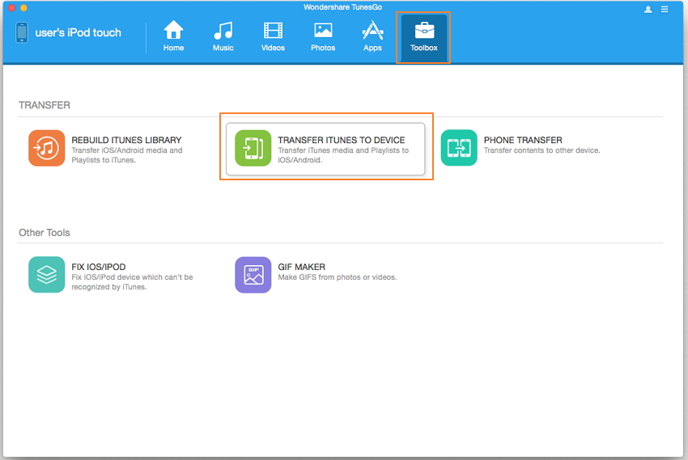Open the hamburger menu at top right
688x460 pixels.
[x=665, y=10]
